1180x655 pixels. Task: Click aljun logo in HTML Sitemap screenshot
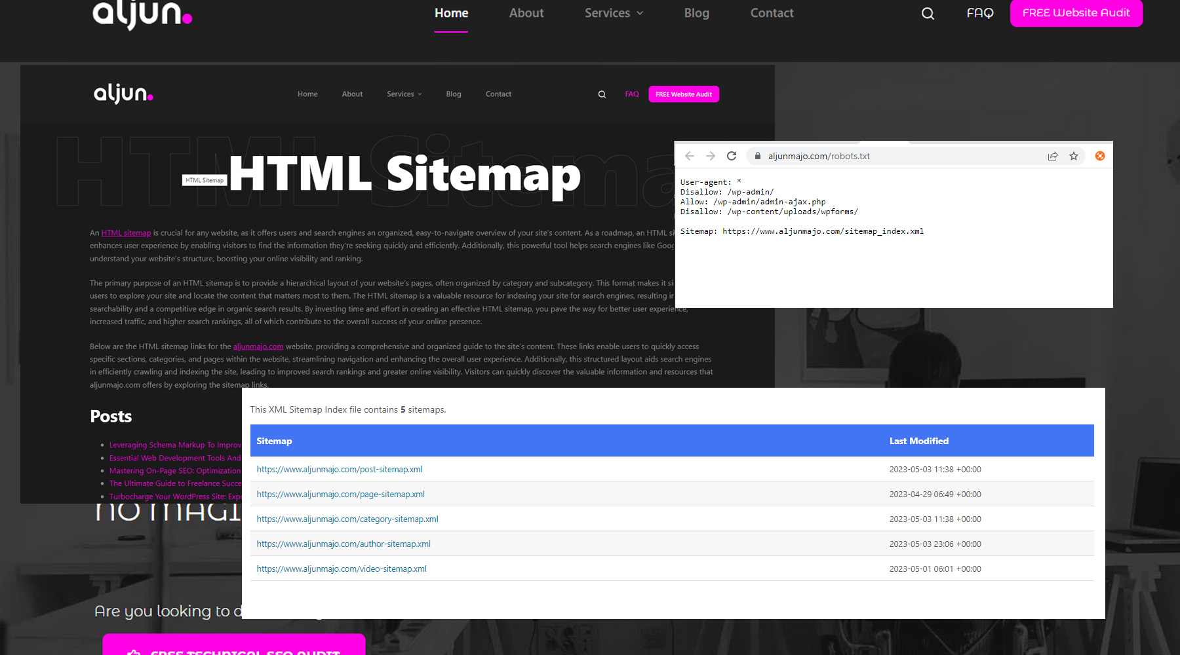[123, 94]
